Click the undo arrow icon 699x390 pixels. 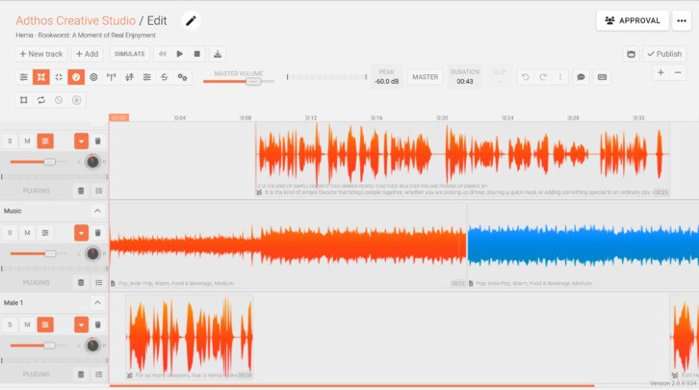[525, 77]
